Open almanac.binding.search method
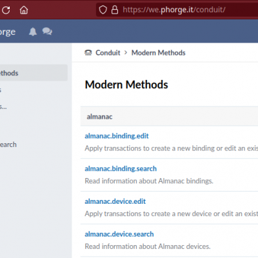Screen dimensions: 258x258 pos(121,168)
